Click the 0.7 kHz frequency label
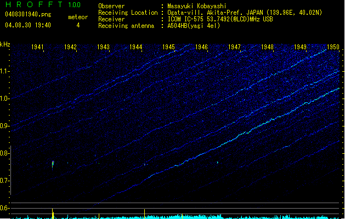 (x=5, y=181)
